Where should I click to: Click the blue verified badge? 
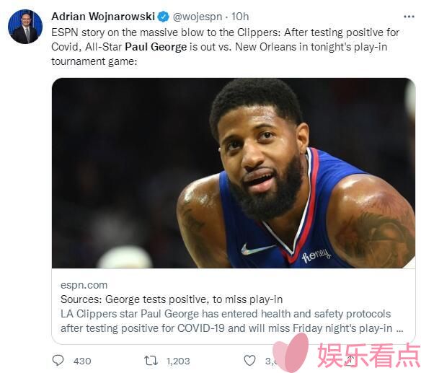pos(163,17)
